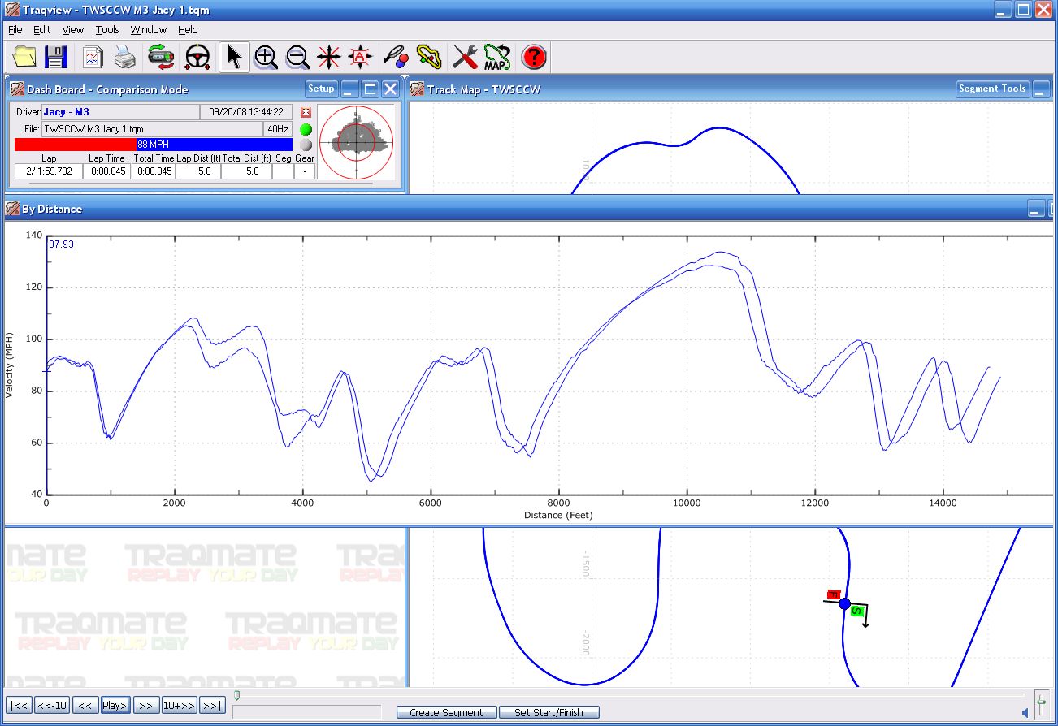The image size is (1058, 726).
Task: Click the auto-scale 'A' arrows icon
Action: click(361, 57)
